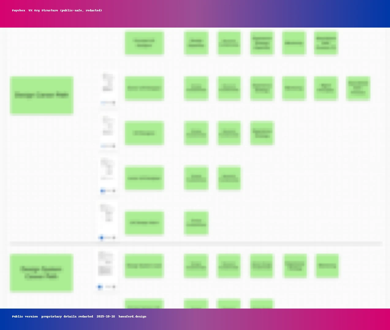This screenshot has height=330, width=390.
Task: Select the Design Career Path sticky note
Action: click(42, 95)
